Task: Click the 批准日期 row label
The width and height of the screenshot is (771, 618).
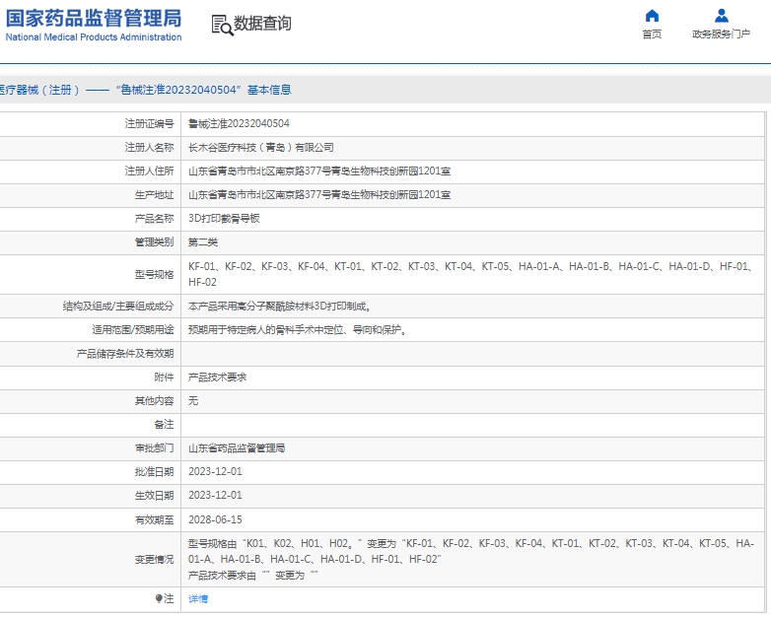Action: pos(155,471)
